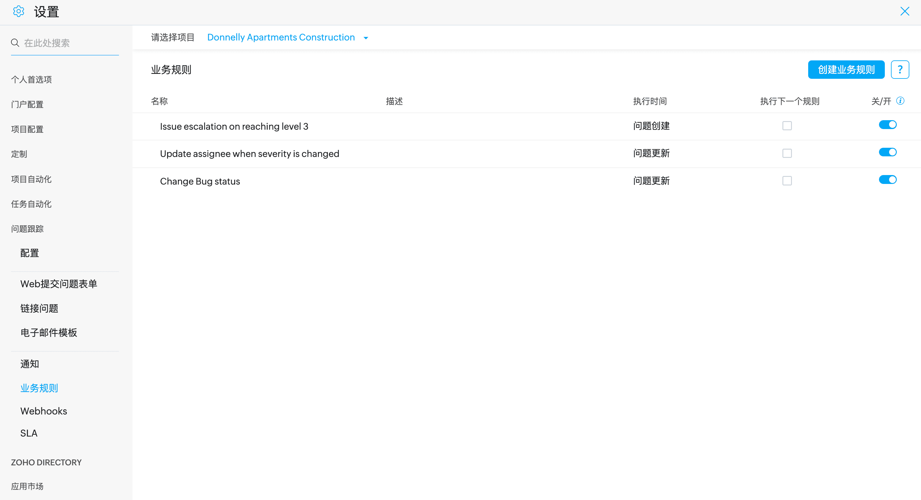Open 电子邮件模板 in sidebar
Screen dimensions: 921x500
click(49, 333)
